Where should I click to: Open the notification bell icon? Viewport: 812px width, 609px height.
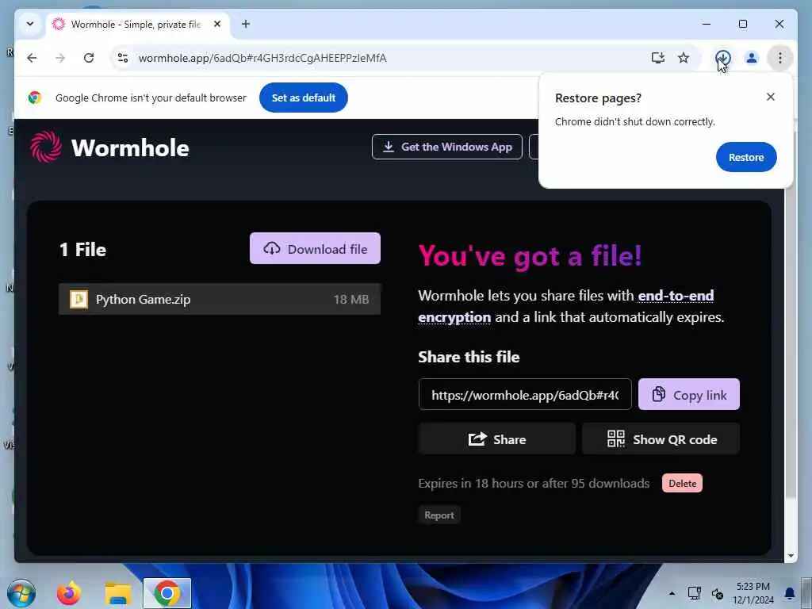(x=790, y=593)
